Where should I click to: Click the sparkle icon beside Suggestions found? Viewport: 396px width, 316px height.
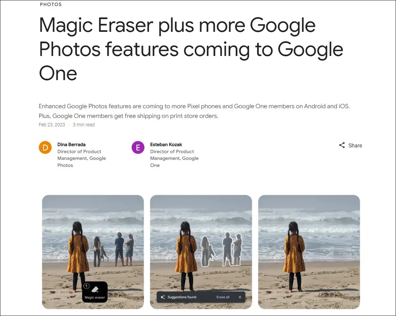coord(162,297)
